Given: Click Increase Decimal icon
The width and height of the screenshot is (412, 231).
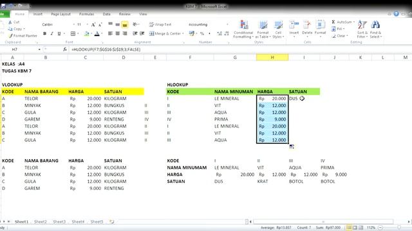Looking at the screenshot, I should click(220, 33).
